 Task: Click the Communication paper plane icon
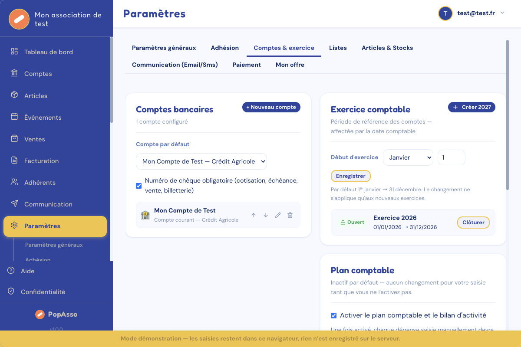[x=14, y=203]
